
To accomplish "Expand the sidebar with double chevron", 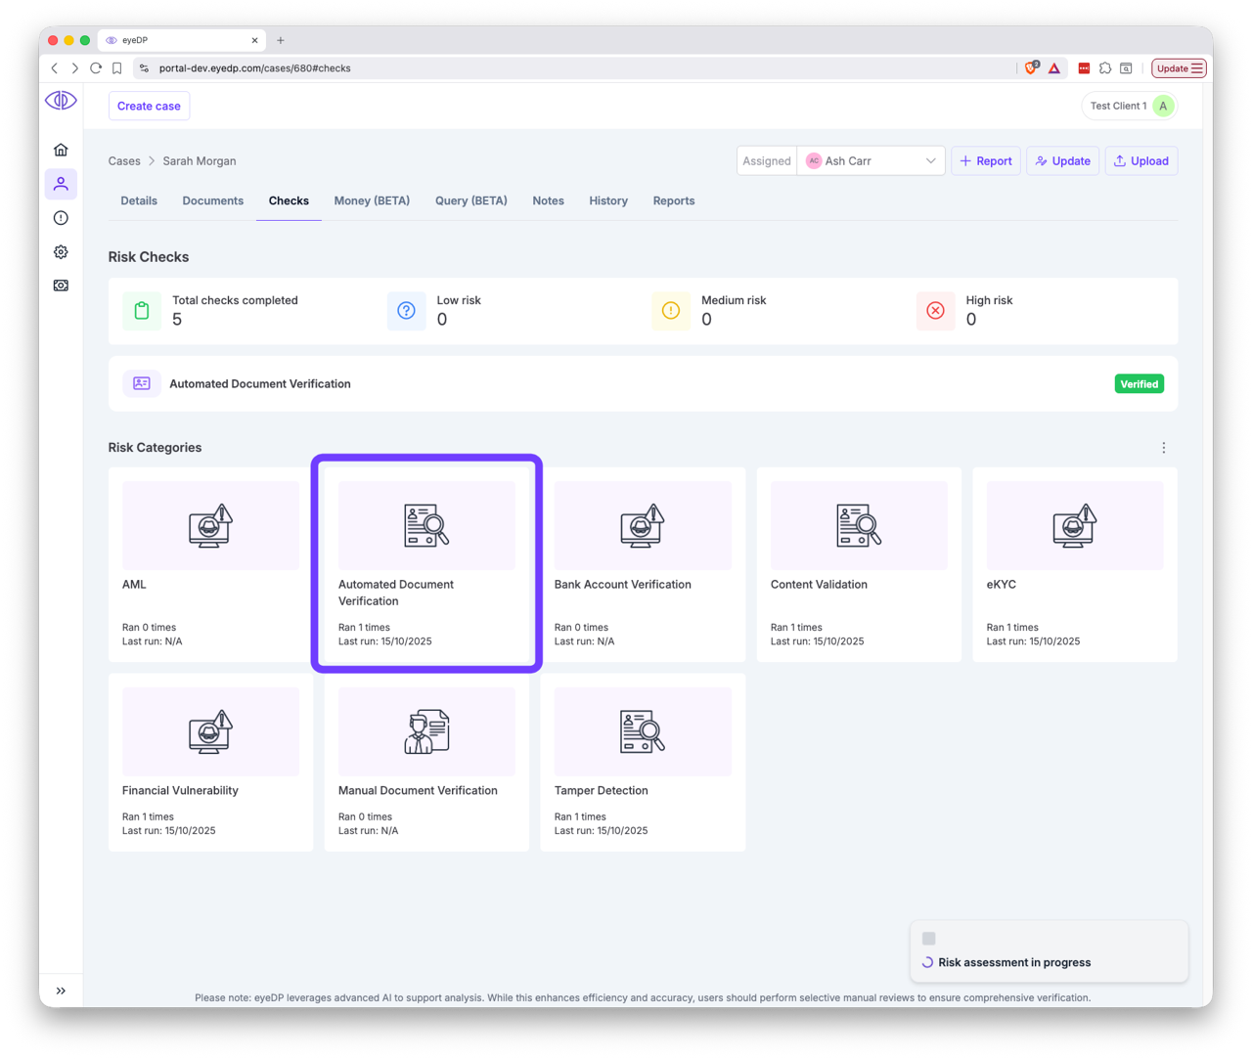I will pos(61,991).
